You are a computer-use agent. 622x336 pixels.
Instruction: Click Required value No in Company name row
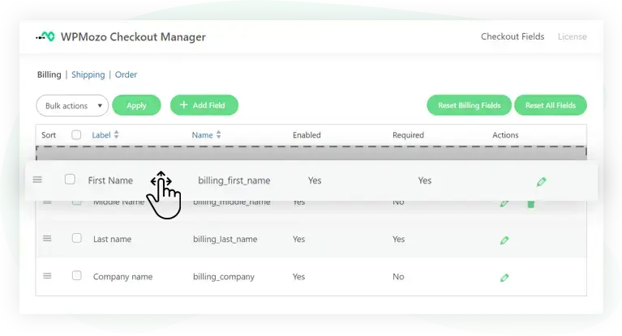pyautogui.click(x=398, y=277)
